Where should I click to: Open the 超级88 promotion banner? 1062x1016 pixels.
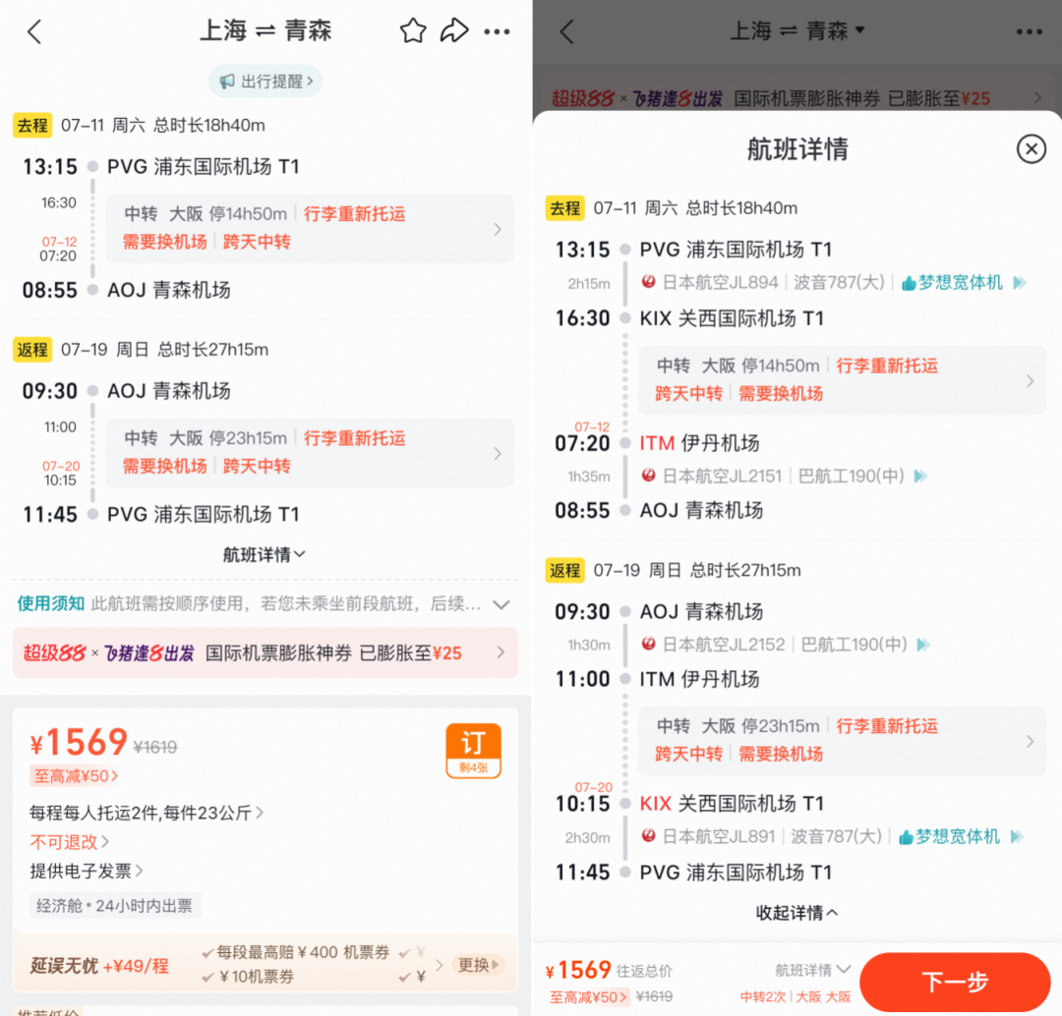tap(265, 652)
